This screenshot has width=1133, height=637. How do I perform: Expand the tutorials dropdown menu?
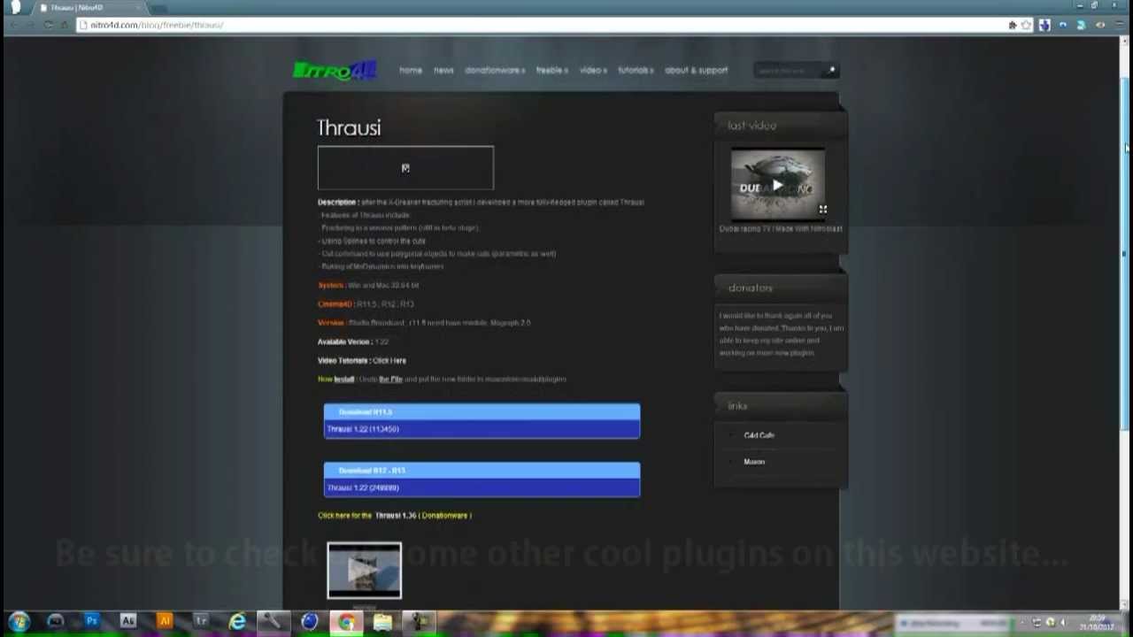(x=636, y=70)
